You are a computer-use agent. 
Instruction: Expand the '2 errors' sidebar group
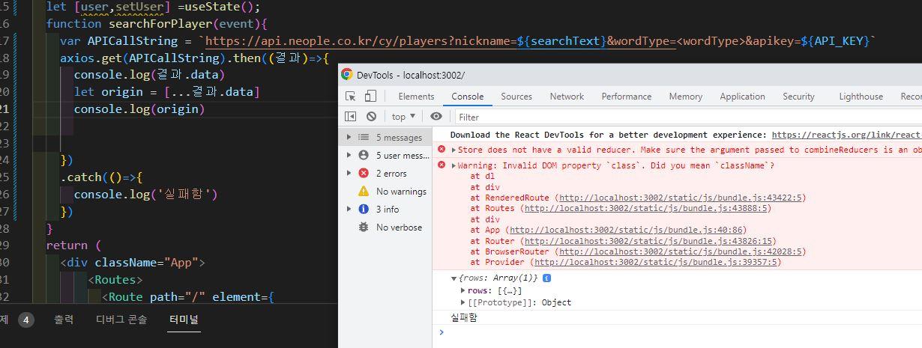(349, 173)
